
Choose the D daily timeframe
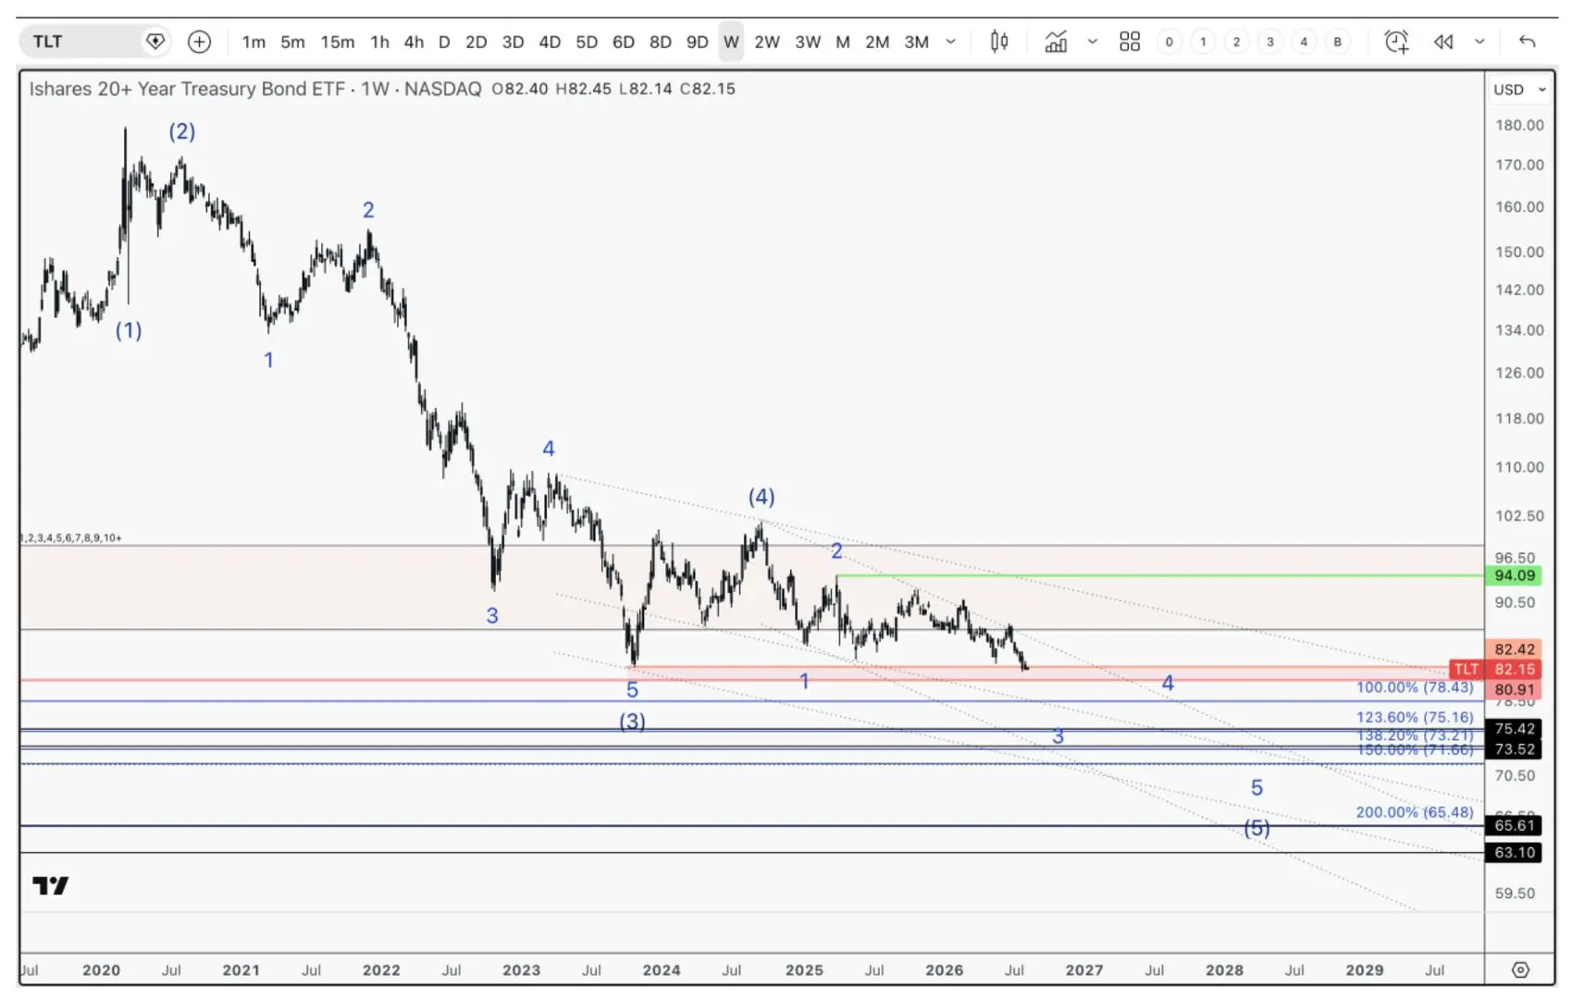[444, 42]
